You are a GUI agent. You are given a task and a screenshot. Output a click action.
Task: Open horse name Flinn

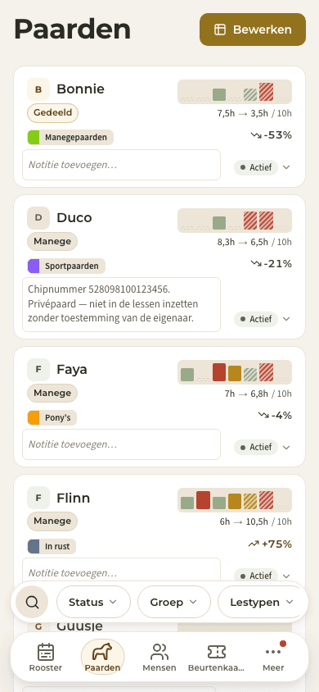74,499
